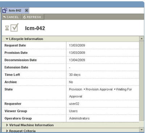Select the Archive value No
The height and width of the screenshot is (133, 145).
click(71, 82)
